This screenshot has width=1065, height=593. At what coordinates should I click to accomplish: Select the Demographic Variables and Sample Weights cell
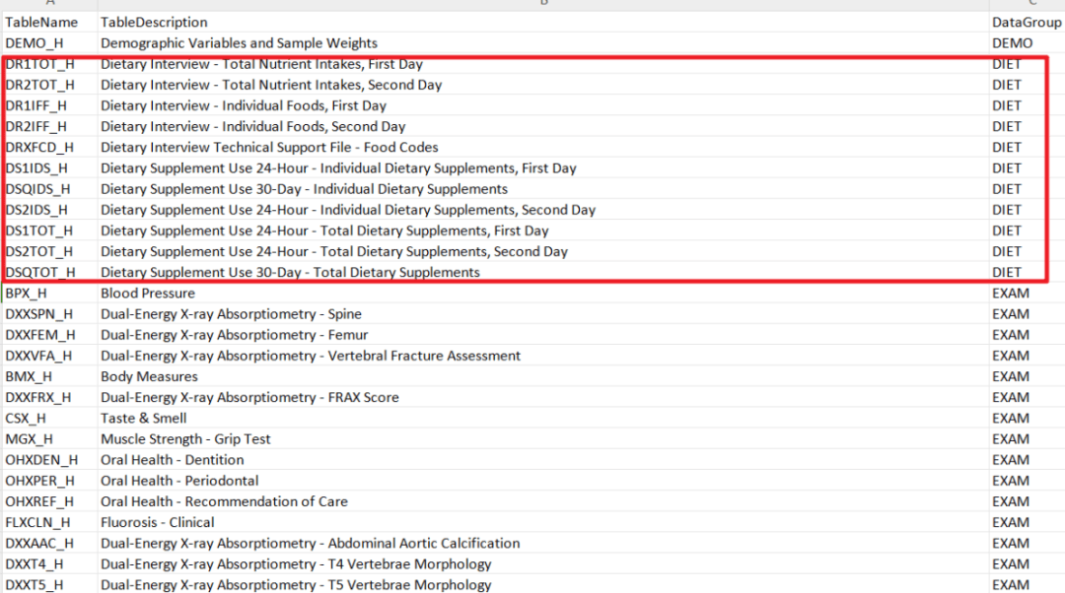pyautogui.click(x=239, y=43)
